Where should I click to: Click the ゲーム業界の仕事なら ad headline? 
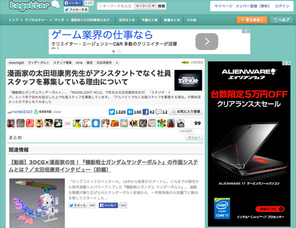[x=102, y=35]
